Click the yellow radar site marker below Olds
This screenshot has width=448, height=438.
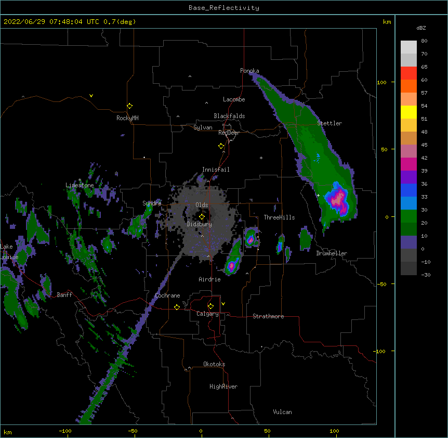click(202, 217)
